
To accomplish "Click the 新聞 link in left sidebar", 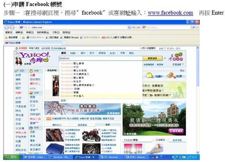I will click(x=18, y=75).
